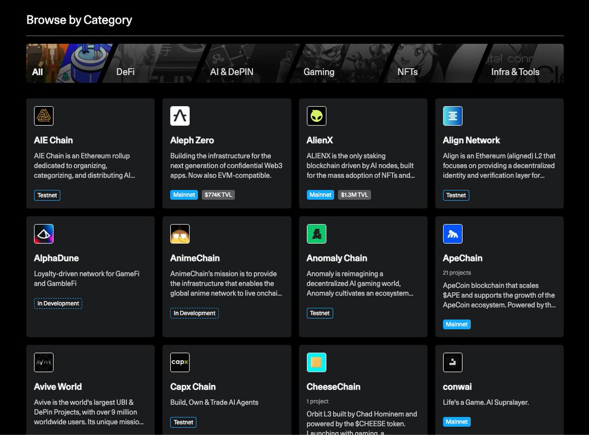Open the Anomaly Chain title

point(337,258)
